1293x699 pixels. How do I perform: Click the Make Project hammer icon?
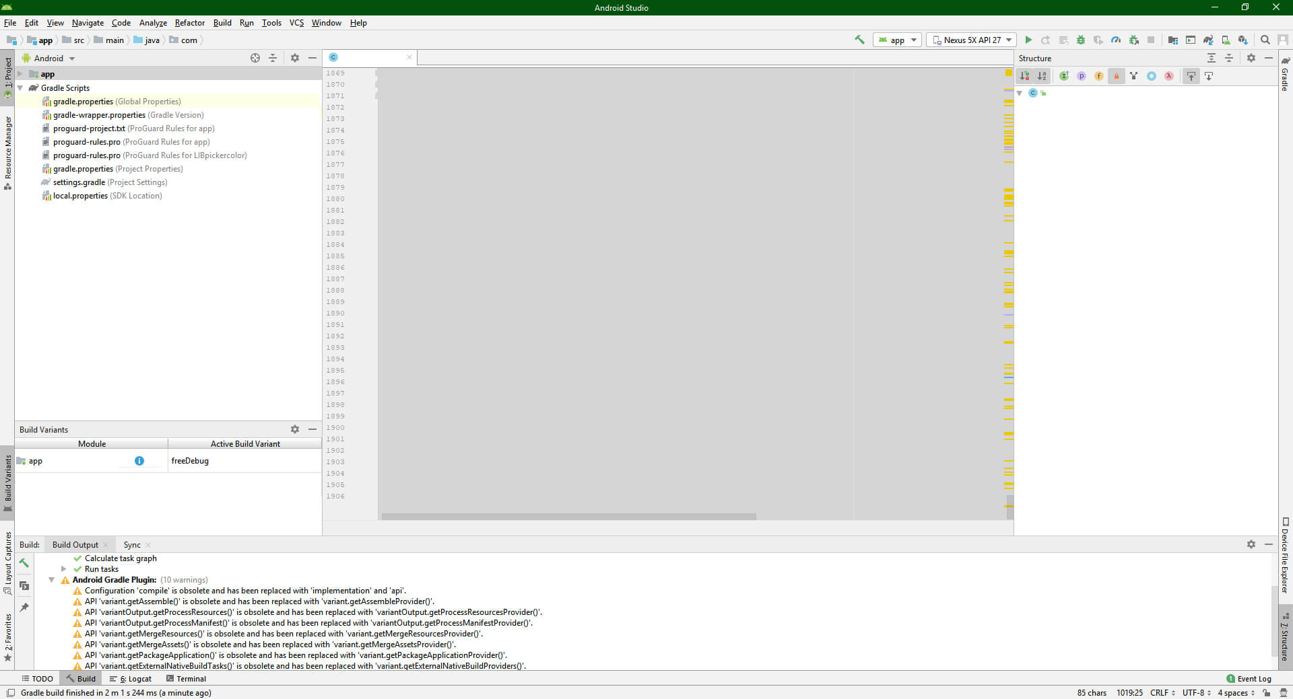[859, 40]
